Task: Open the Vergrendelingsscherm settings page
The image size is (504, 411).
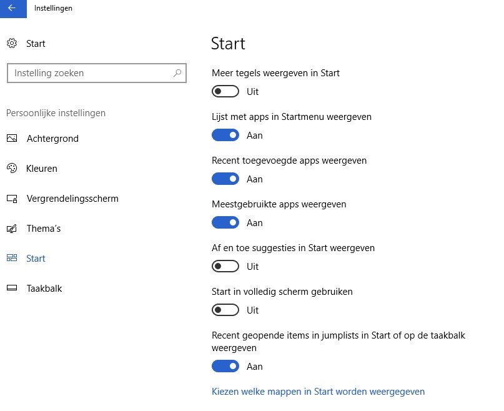Action: click(x=72, y=199)
